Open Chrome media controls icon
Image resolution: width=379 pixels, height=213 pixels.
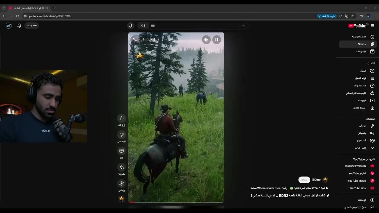(362, 16)
